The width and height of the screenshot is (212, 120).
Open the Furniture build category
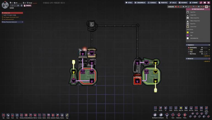point(40,115)
